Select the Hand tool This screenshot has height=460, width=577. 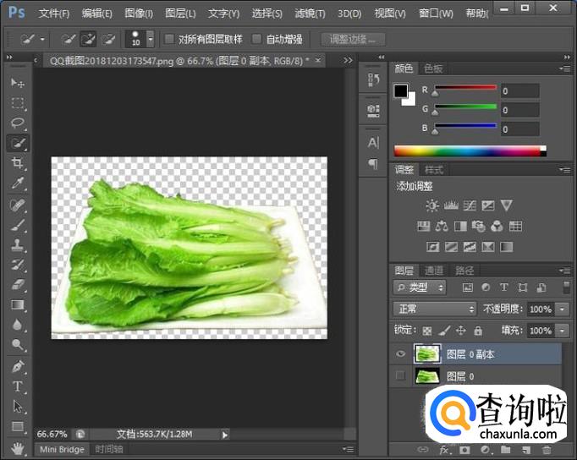click(18, 446)
